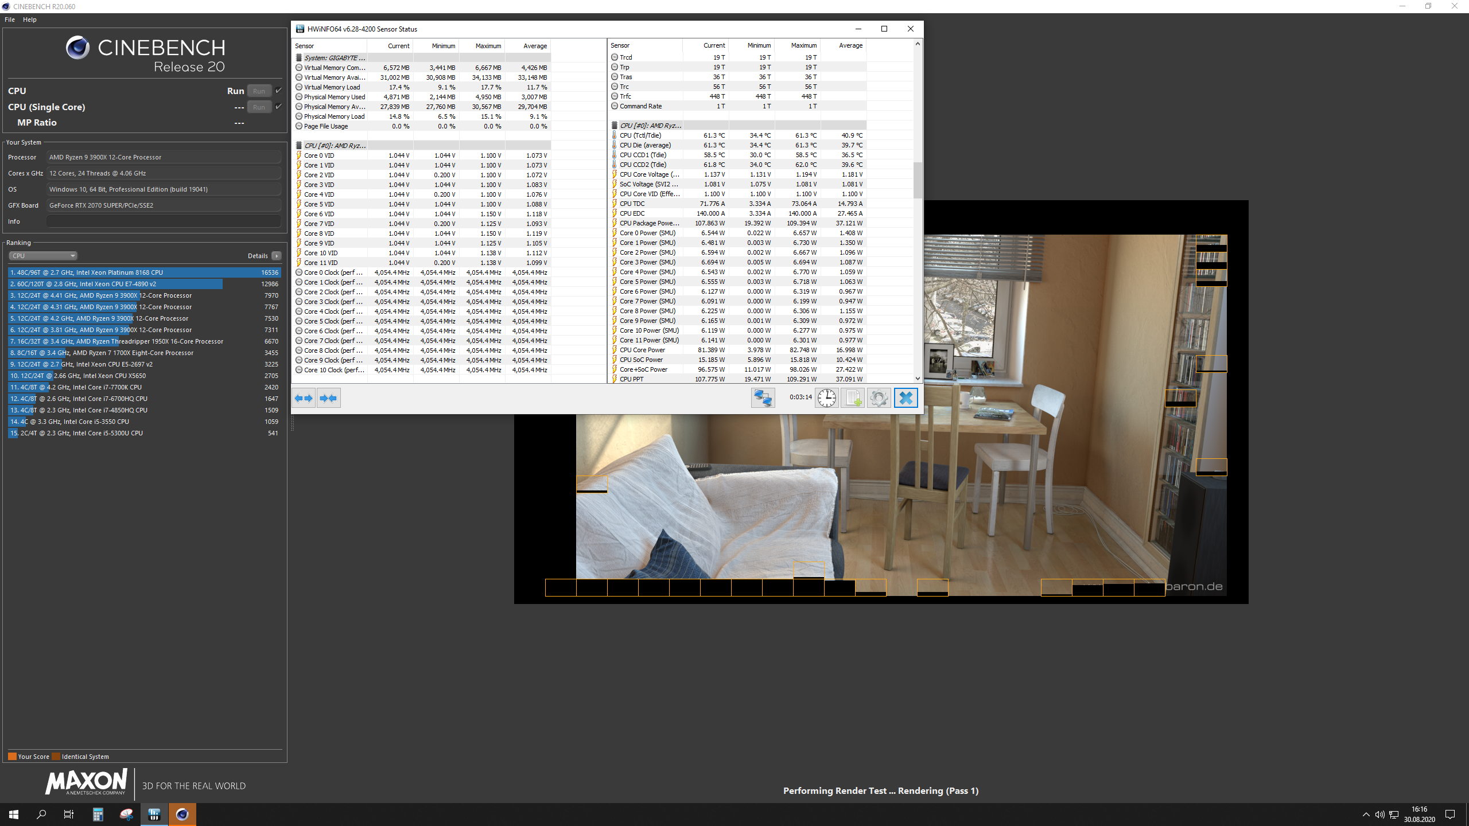
Task: Open Snipping Tool from the taskbar
Action: click(126, 814)
